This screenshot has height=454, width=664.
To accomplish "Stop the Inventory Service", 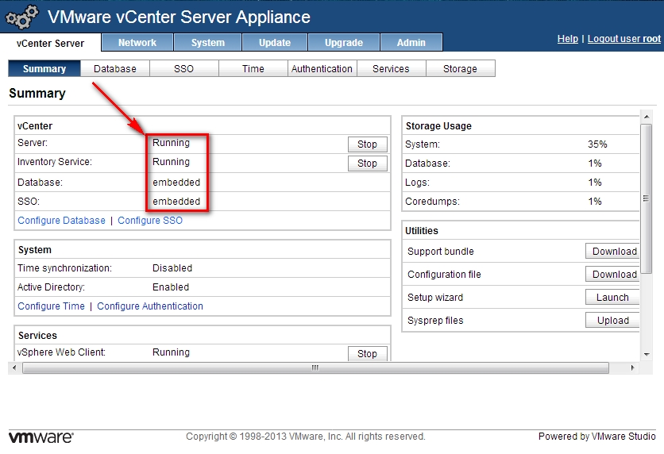I will coord(367,164).
